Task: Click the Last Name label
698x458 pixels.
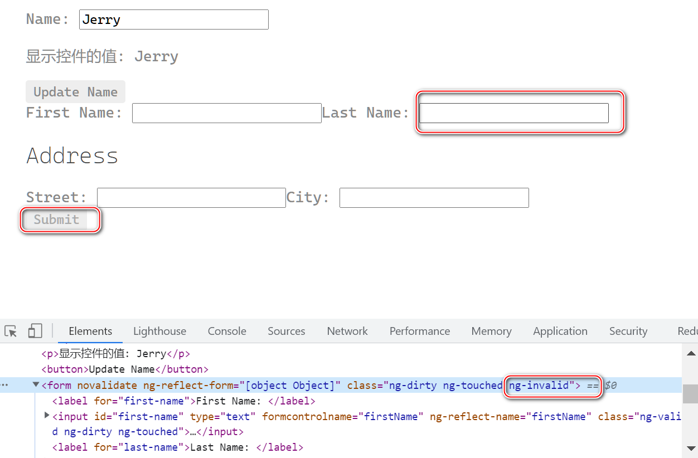Action: pos(366,113)
